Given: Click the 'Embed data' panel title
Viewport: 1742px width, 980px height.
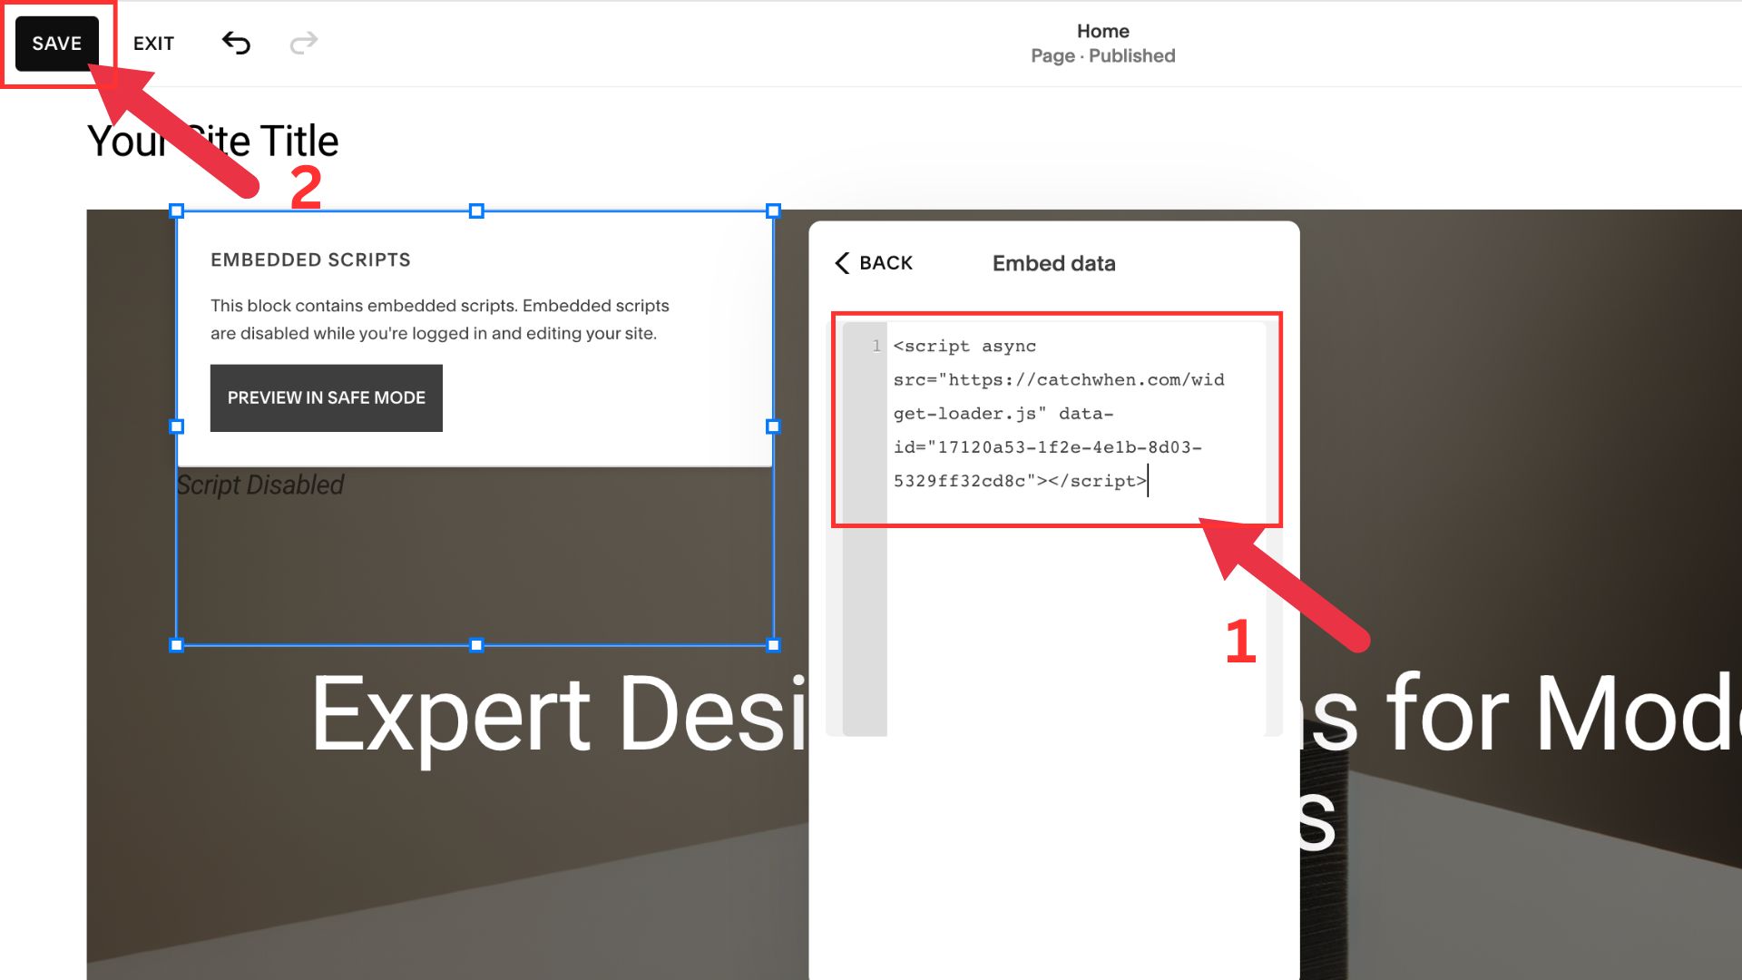Looking at the screenshot, I should [x=1053, y=263].
